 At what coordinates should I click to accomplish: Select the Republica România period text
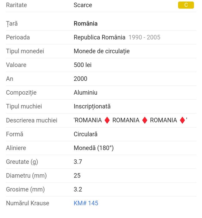(x=99, y=37)
